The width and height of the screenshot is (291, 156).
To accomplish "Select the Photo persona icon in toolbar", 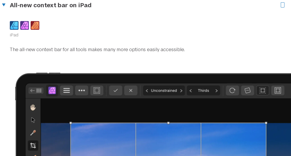I will click(x=52, y=90).
